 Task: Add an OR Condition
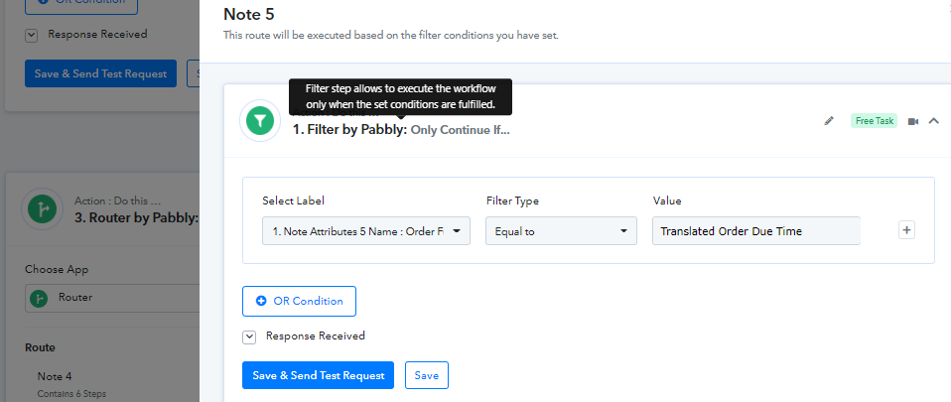[299, 302]
